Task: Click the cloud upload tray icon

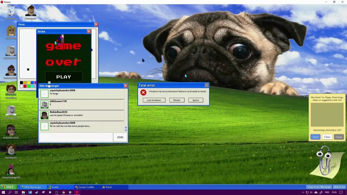Action: point(316,192)
